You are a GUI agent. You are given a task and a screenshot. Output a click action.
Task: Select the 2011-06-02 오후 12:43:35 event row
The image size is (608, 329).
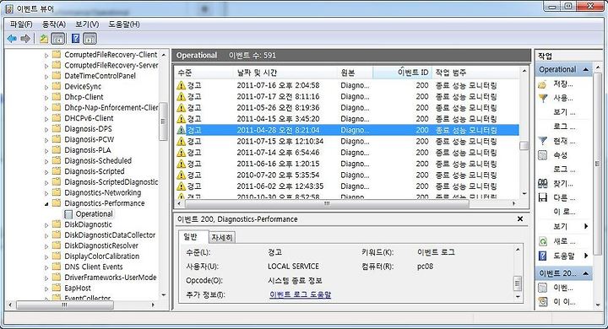pyautogui.click(x=347, y=186)
